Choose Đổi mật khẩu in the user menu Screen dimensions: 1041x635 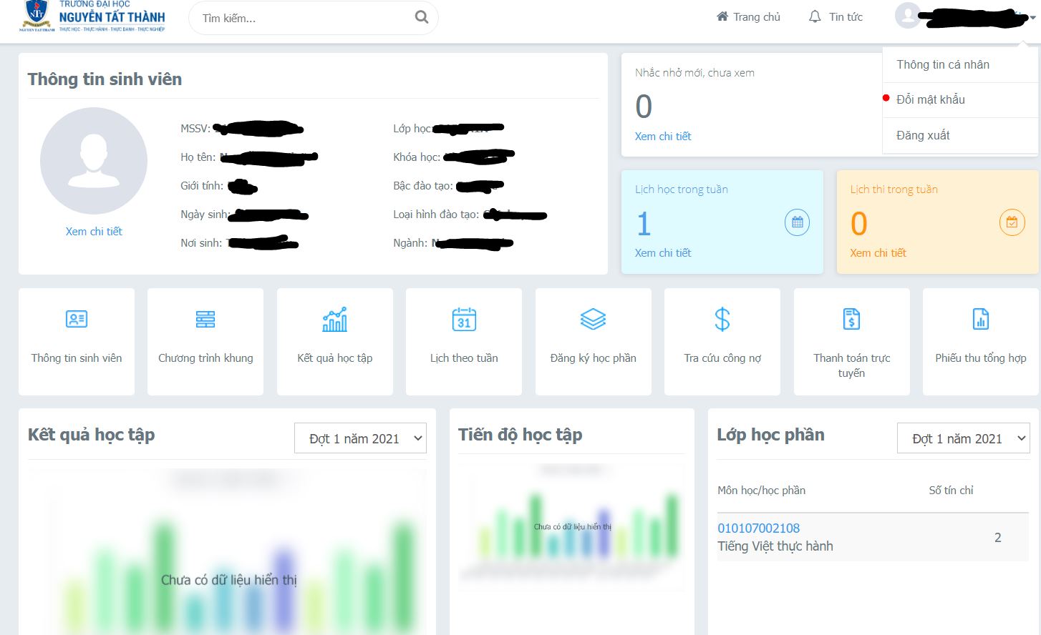coord(931,99)
